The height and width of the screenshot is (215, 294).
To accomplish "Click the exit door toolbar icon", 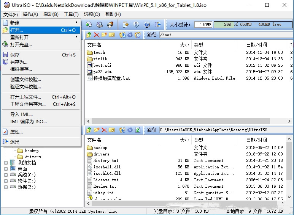I will tap(157, 25).
